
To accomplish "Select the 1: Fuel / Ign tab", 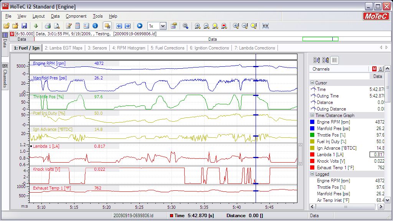I will pos(26,48).
